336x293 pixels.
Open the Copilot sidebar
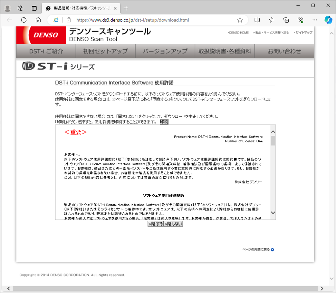click(328, 20)
